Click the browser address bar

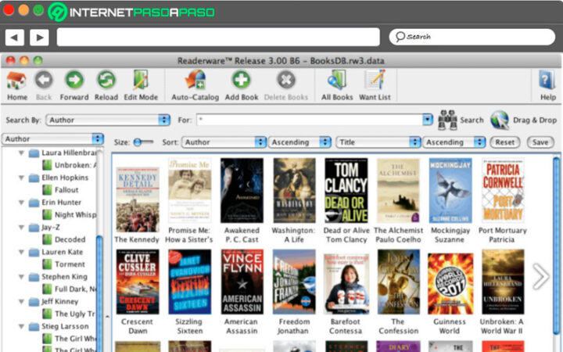[x=218, y=37]
